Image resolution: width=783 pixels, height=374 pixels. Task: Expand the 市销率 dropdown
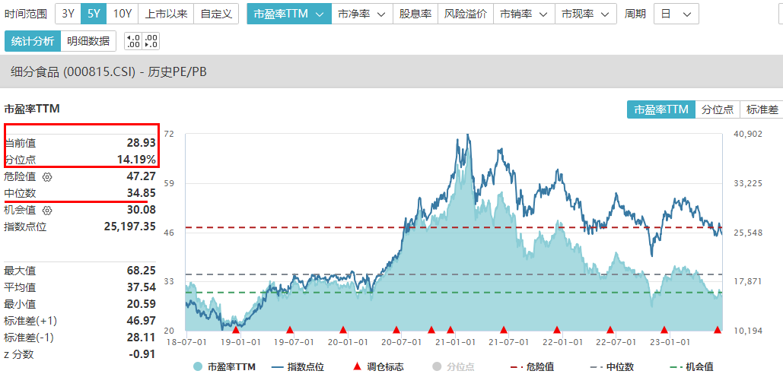click(524, 14)
